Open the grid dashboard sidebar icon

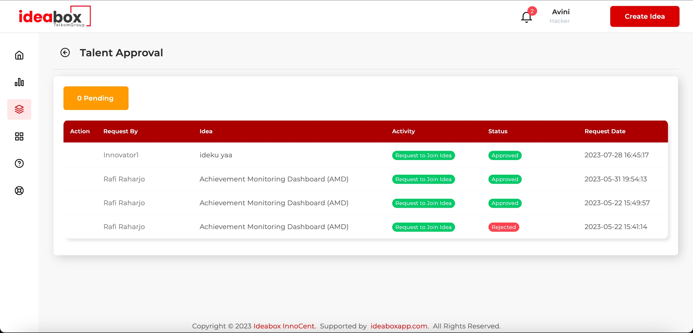pyautogui.click(x=19, y=137)
